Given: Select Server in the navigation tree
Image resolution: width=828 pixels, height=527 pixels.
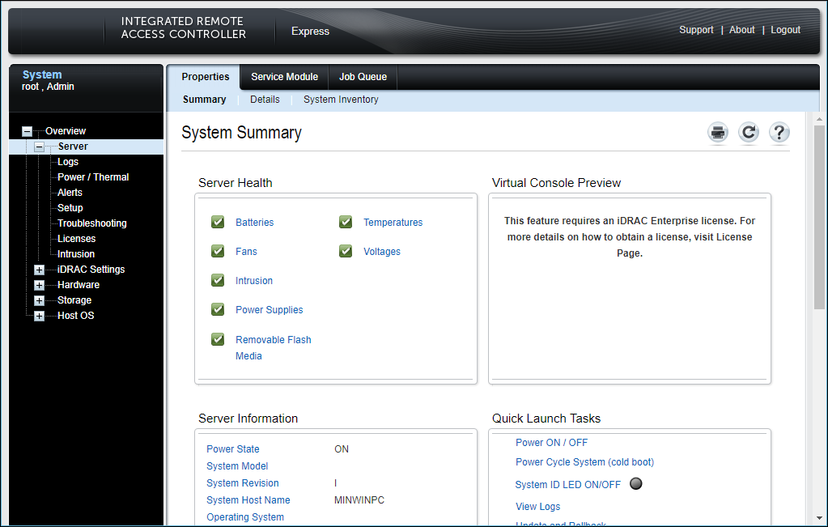Looking at the screenshot, I should (73, 147).
